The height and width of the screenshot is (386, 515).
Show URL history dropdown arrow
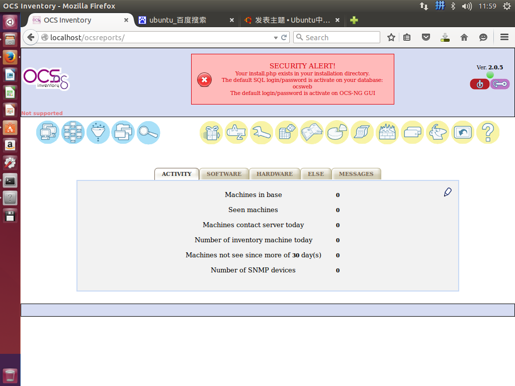tap(276, 38)
